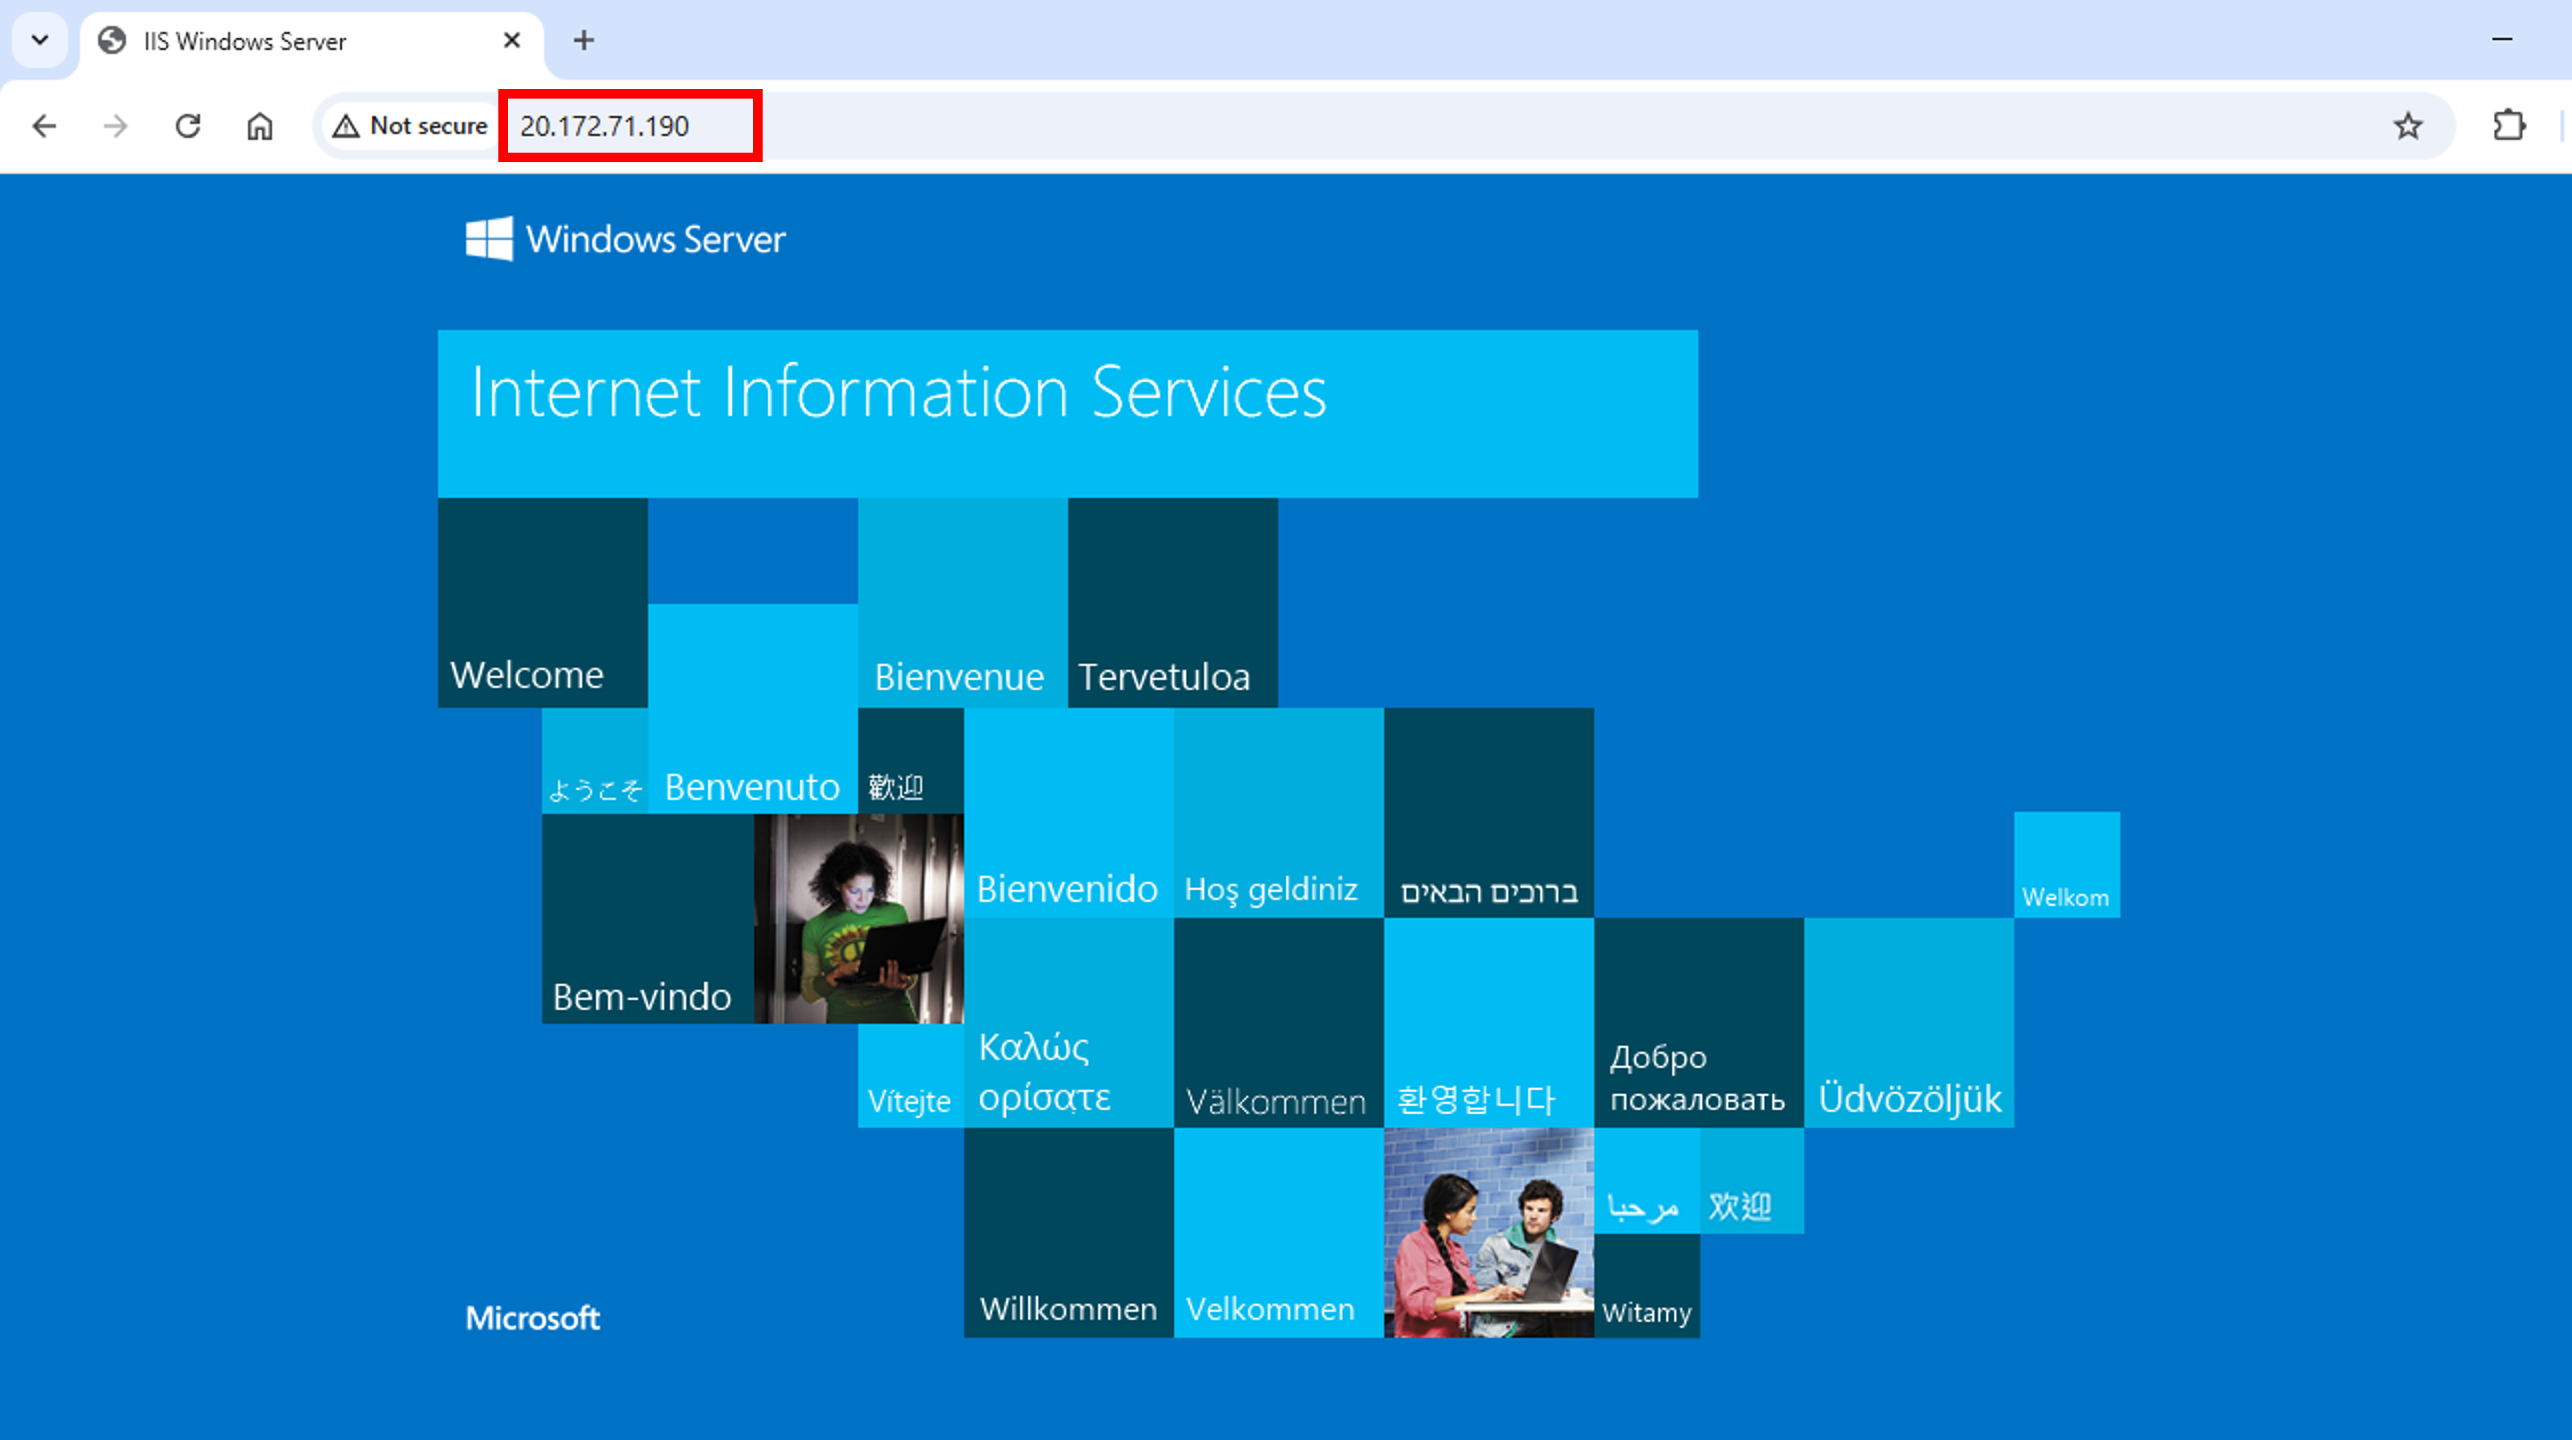Close the IIS Windows Server tab

[x=512, y=41]
